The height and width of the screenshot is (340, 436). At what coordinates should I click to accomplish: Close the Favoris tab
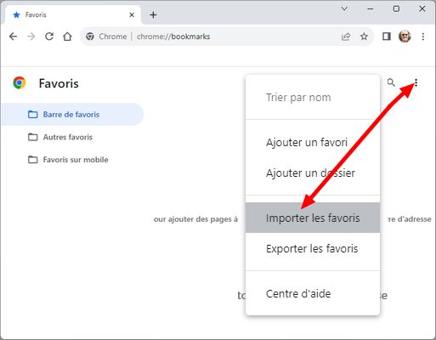132,14
